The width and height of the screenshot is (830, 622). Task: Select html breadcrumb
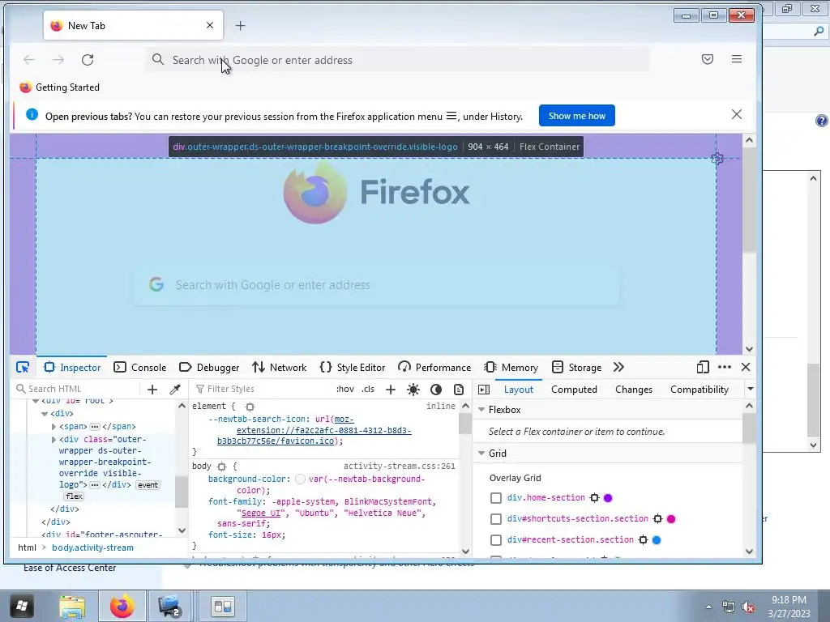27,547
